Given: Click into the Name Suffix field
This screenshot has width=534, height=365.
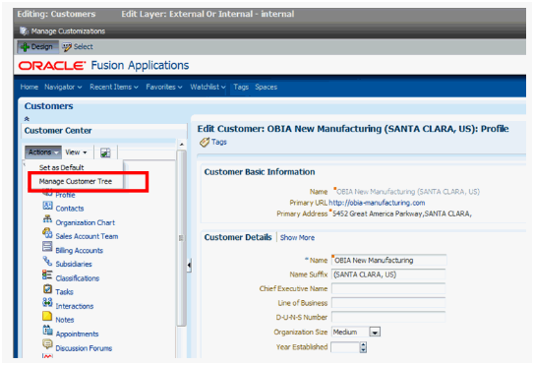Looking at the screenshot, I should click(388, 274).
